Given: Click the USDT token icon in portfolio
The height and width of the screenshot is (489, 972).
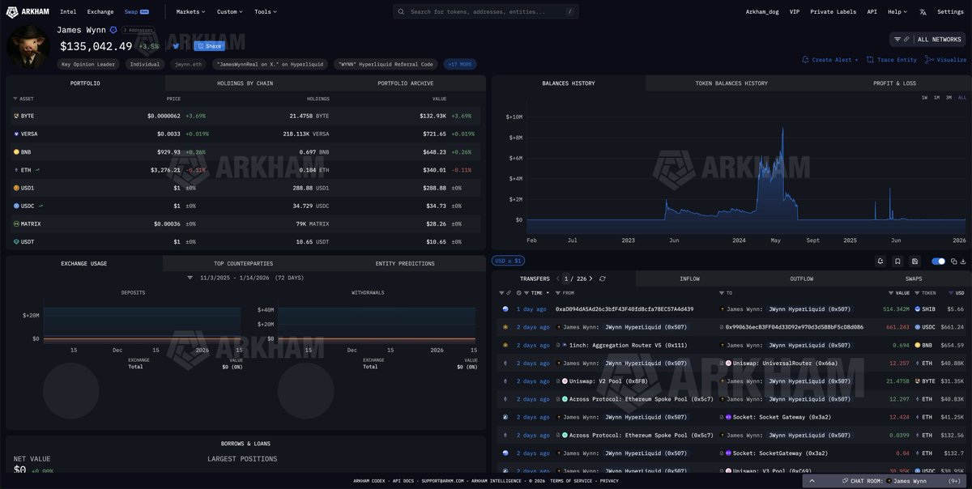Looking at the screenshot, I should tap(16, 241).
